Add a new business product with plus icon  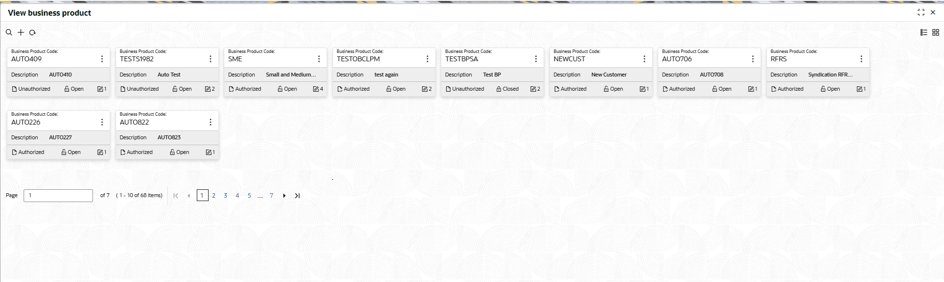coord(21,32)
